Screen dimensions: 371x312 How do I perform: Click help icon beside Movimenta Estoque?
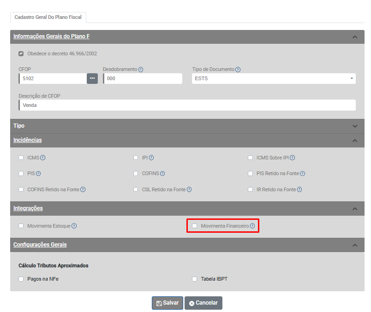tap(74, 226)
